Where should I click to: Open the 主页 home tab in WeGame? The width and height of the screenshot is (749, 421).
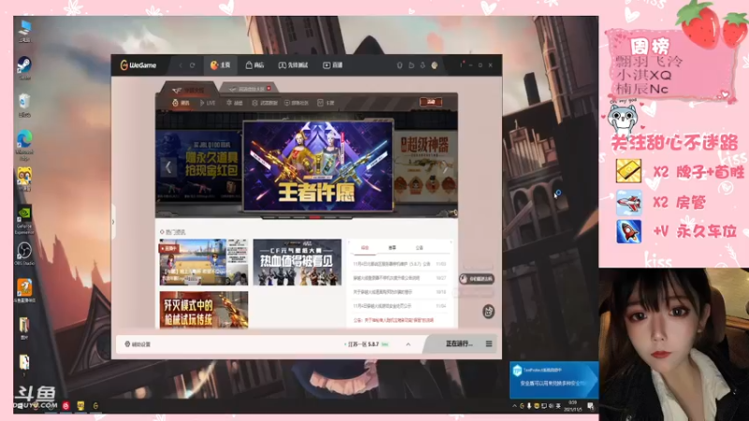pyautogui.click(x=220, y=65)
